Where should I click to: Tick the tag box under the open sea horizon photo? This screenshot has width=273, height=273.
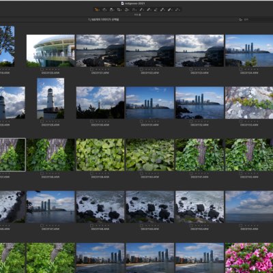coord(241,225)
